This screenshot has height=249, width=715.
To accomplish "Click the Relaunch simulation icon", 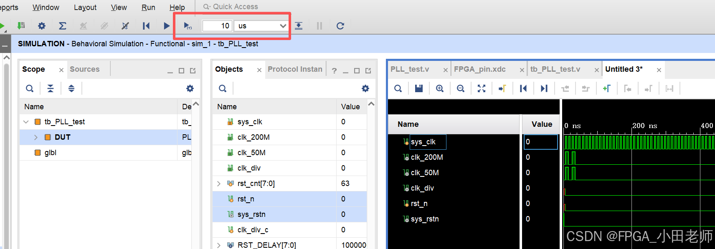I will (x=340, y=26).
